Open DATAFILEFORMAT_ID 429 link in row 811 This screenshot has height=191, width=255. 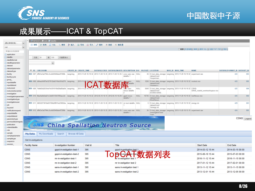click(236, 103)
